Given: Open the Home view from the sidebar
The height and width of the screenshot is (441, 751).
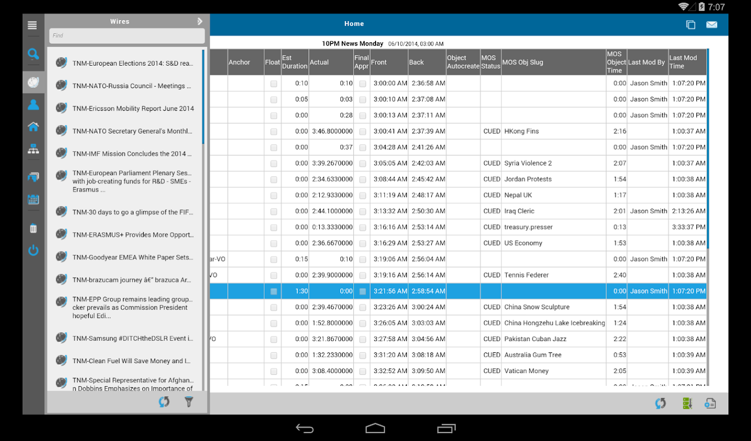Looking at the screenshot, I should [x=33, y=126].
